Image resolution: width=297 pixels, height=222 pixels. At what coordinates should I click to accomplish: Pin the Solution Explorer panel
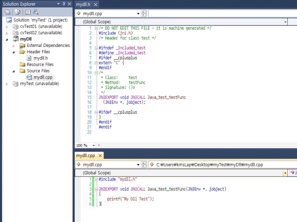tap(64, 4)
